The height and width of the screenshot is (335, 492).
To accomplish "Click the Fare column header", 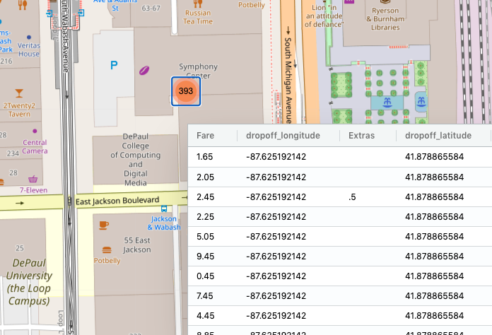I will [x=206, y=135].
